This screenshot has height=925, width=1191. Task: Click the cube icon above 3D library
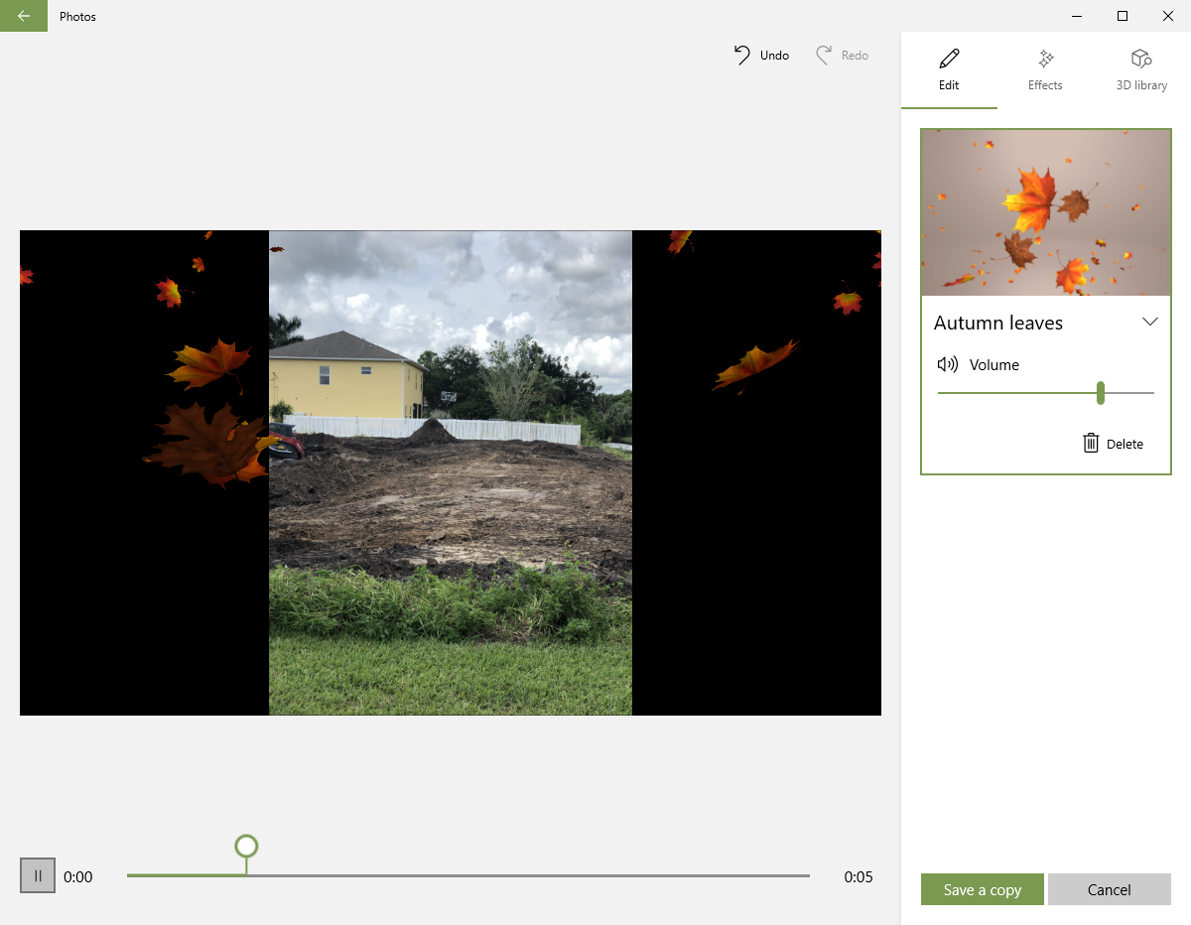tap(1140, 59)
